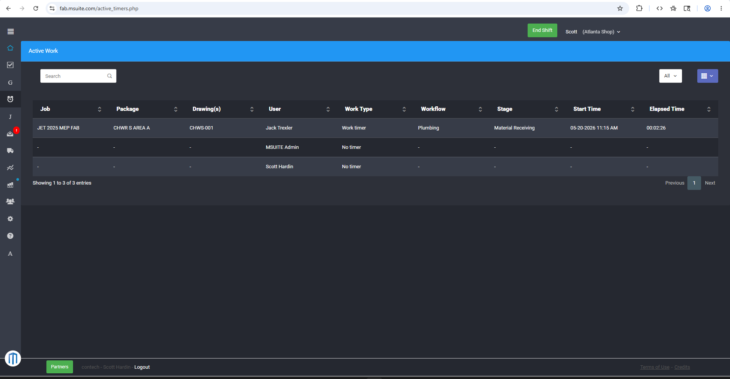Click 'Showing 1 to 3 of 3 entries'

point(62,183)
